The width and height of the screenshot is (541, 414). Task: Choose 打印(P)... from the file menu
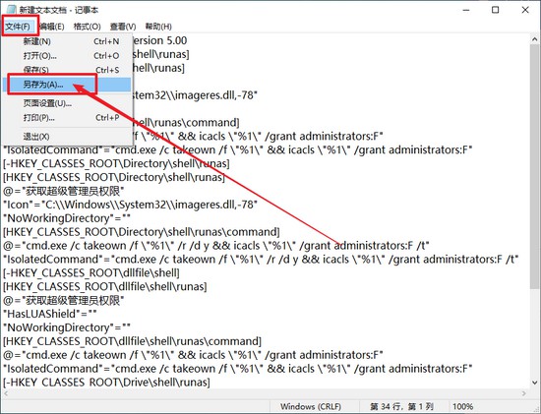pyautogui.click(x=67, y=118)
